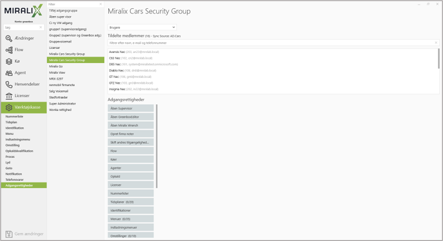
Task: Open Omstilling in the toolbox menu
Action: (x=12, y=145)
